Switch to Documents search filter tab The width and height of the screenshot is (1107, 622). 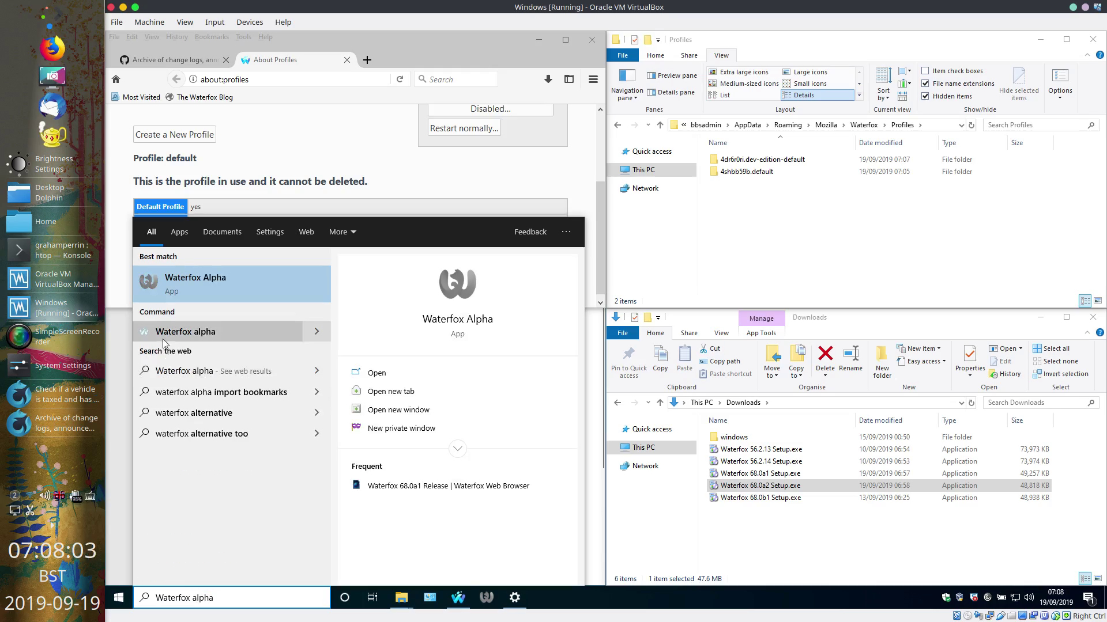222,232
